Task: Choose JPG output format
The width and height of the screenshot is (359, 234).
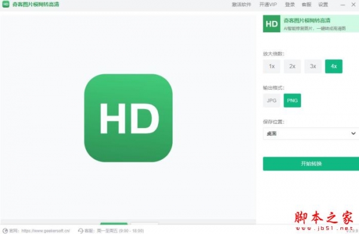Action: [x=272, y=101]
